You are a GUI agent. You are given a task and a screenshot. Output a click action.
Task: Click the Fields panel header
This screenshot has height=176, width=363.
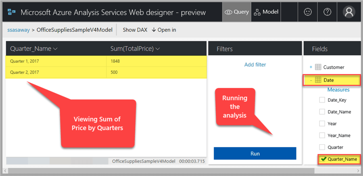[x=332, y=48]
